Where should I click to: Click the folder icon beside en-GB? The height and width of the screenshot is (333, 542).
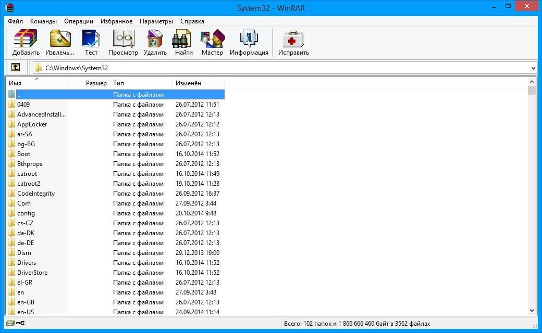12,302
